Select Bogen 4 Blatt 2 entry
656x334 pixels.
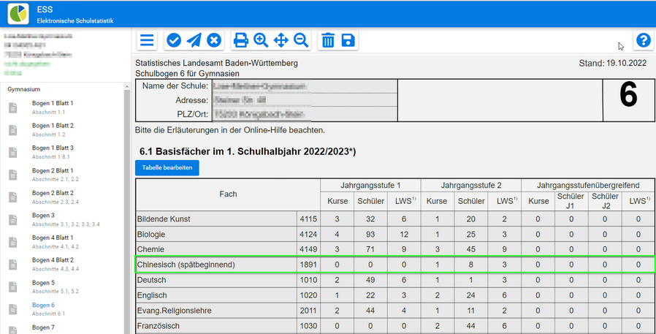53,260
